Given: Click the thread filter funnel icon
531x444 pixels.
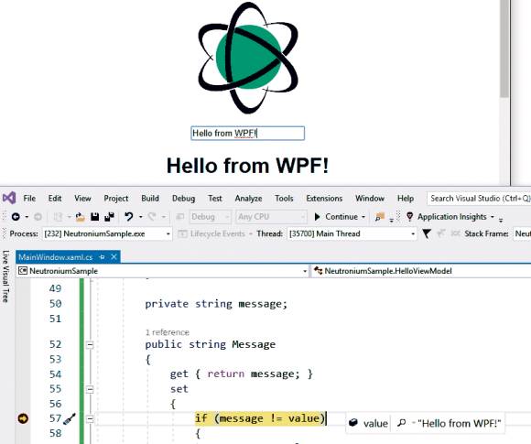Looking at the screenshot, I should point(427,233).
